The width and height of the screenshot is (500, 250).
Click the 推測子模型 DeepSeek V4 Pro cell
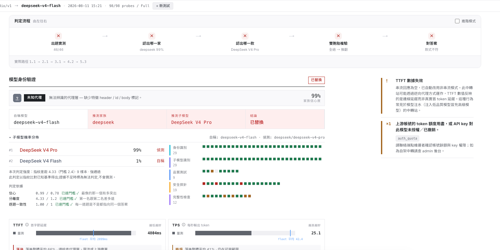(x=206, y=119)
